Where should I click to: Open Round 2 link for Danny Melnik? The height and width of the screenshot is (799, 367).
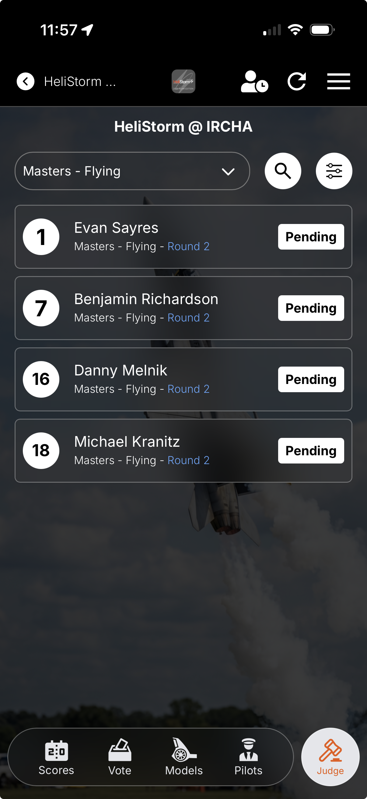(x=189, y=389)
